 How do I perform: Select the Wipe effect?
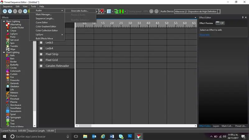pos(13,49)
